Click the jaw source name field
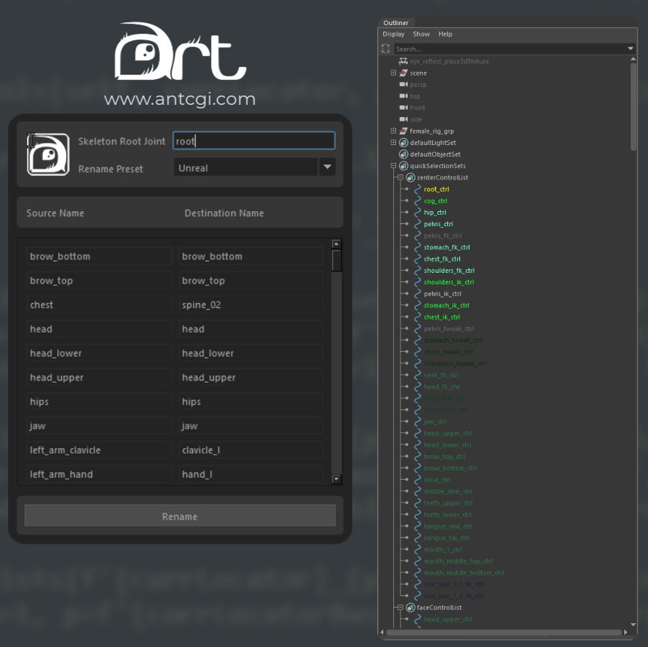Image resolution: width=648 pixels, height=647 pixels. pos(99,426)
